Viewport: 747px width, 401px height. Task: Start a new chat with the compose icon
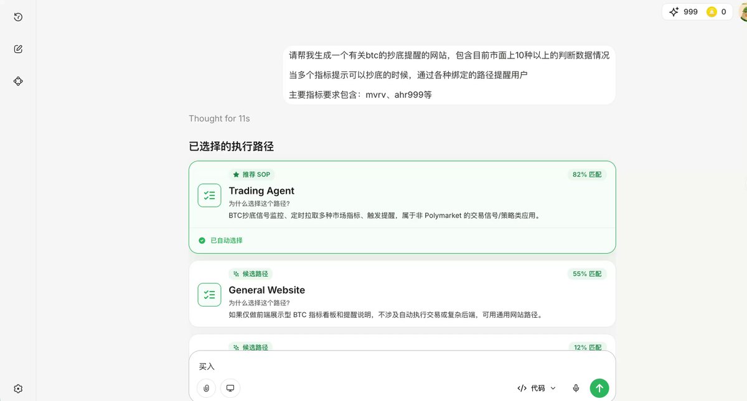[x=18, y=49]
